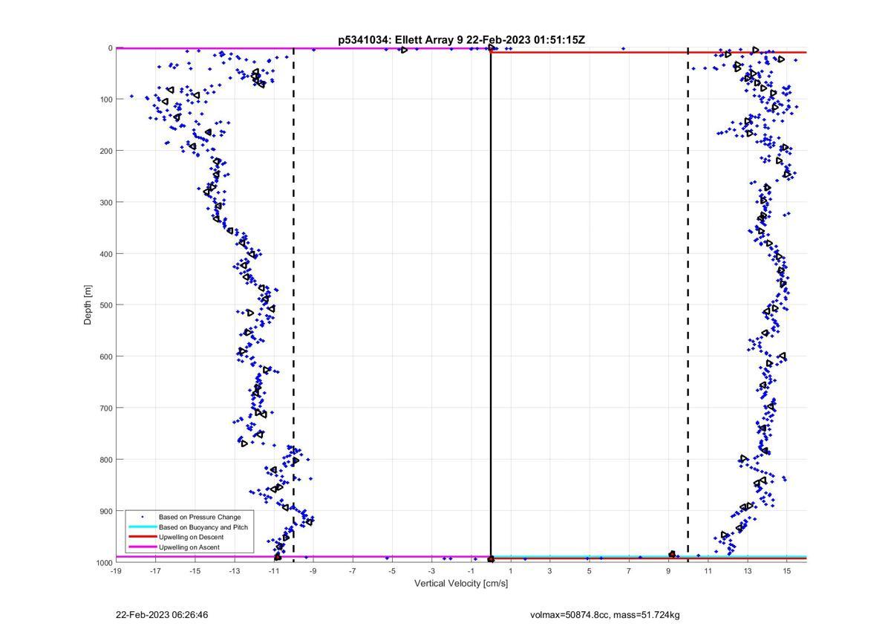
Task: Click the cyan line sample in the legend
Action: (x=142, y=527)
